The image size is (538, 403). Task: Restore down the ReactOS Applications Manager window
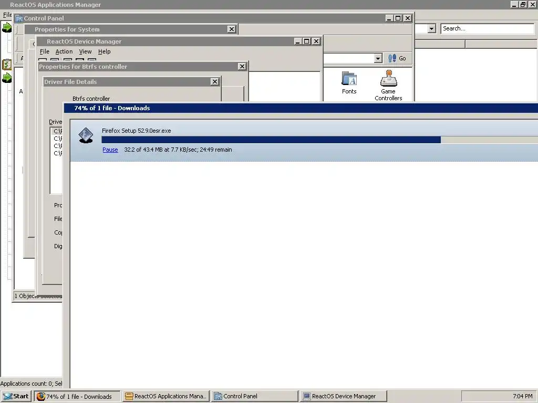[523, 4]
